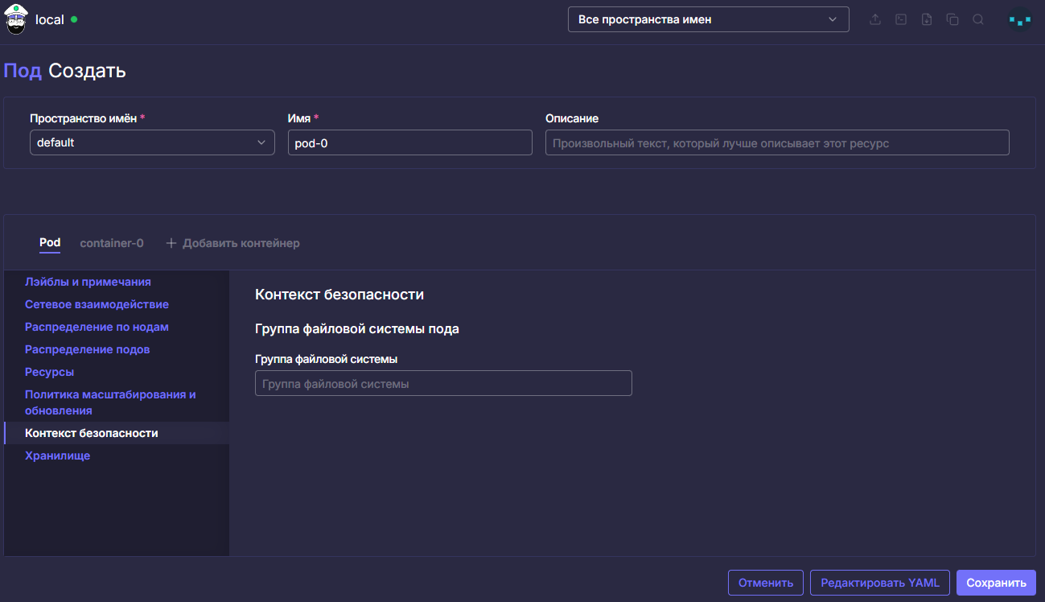Click the Имя field containing pod-0
This screenshot has width=1045, height=602.
[410, 142]
